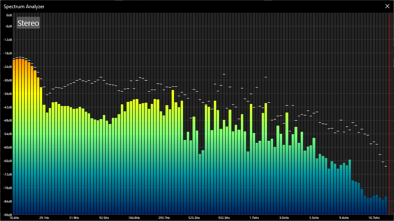The height and width of the screenshot is (221, 394).
Task: Click the -42dB level label
Action: [x=8, y=108]
